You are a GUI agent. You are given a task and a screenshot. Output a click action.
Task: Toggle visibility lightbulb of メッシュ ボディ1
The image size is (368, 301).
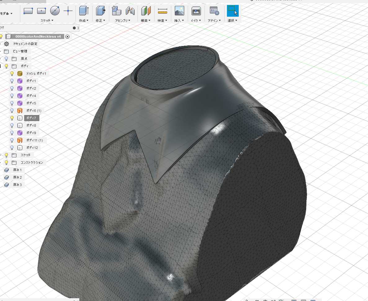(x=12, y=74)
